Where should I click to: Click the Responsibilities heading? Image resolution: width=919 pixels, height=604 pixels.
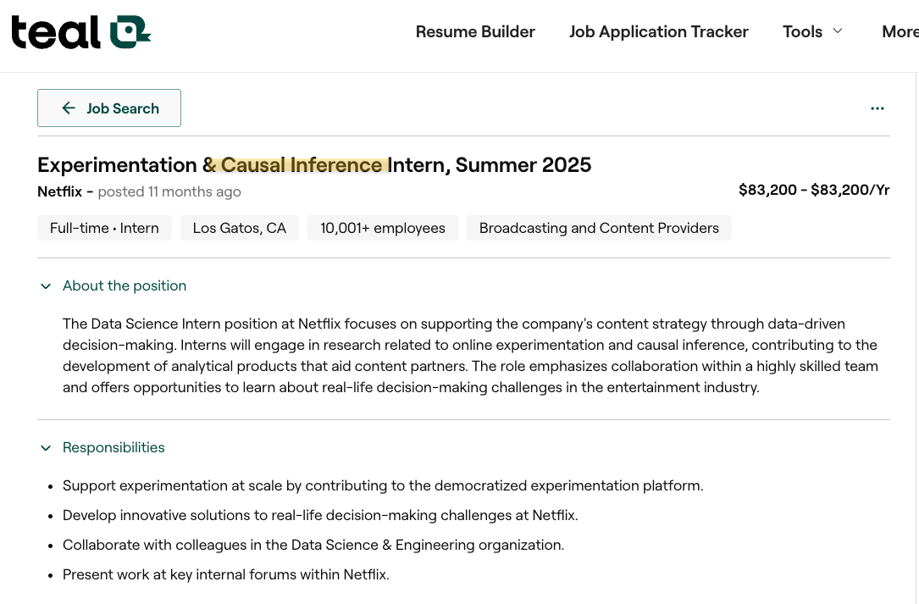[113, 448]
